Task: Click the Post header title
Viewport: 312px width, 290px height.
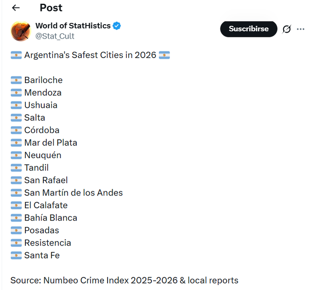Action: [51, 8]
